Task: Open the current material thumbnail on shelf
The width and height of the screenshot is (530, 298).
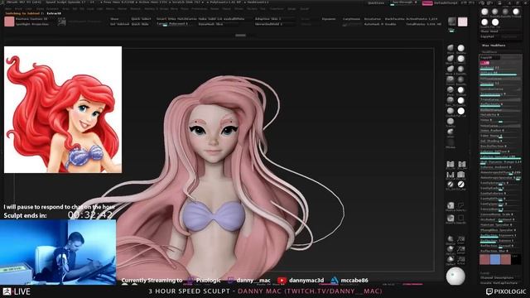Action: coord(451,21)
